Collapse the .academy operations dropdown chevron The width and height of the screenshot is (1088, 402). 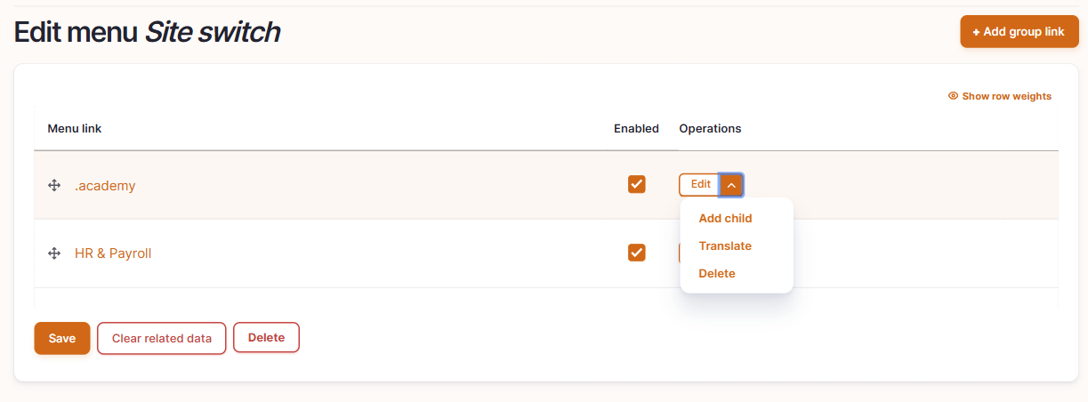[x=731, y=185]
